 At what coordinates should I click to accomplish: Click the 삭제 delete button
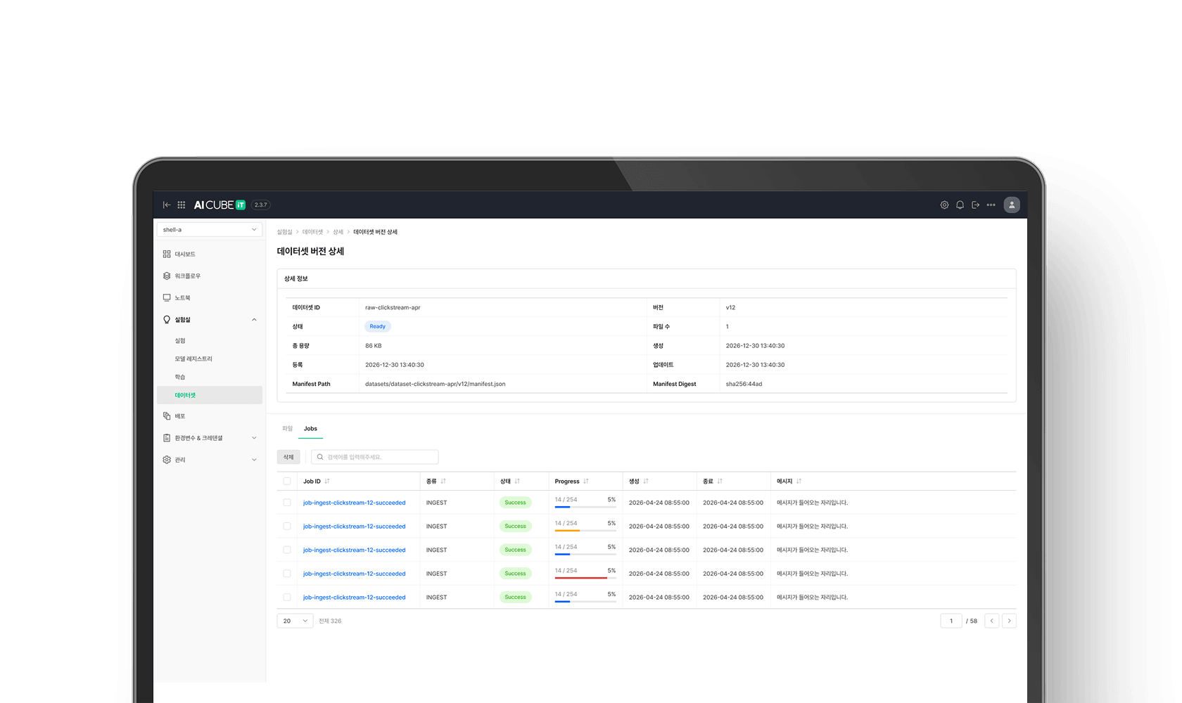288,457
